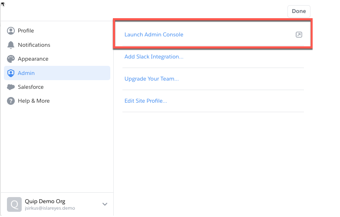Click the Appearance palette icon
This screenshot has width=340, height=217.
(11, 59)
